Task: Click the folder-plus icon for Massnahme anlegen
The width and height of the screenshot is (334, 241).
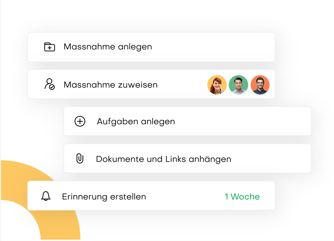Action: click(x=49, y=47)
